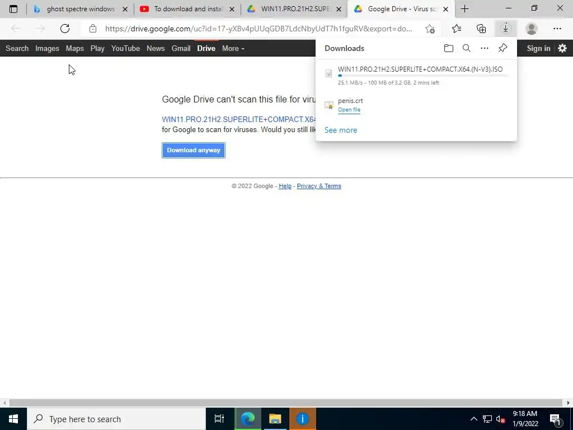
Task: Open YouTube in Google bar
Action: point(125,48)
